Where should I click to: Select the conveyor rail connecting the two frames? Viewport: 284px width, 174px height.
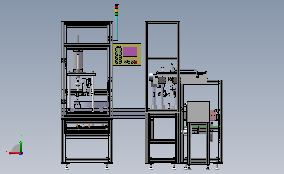pos(129,113)
